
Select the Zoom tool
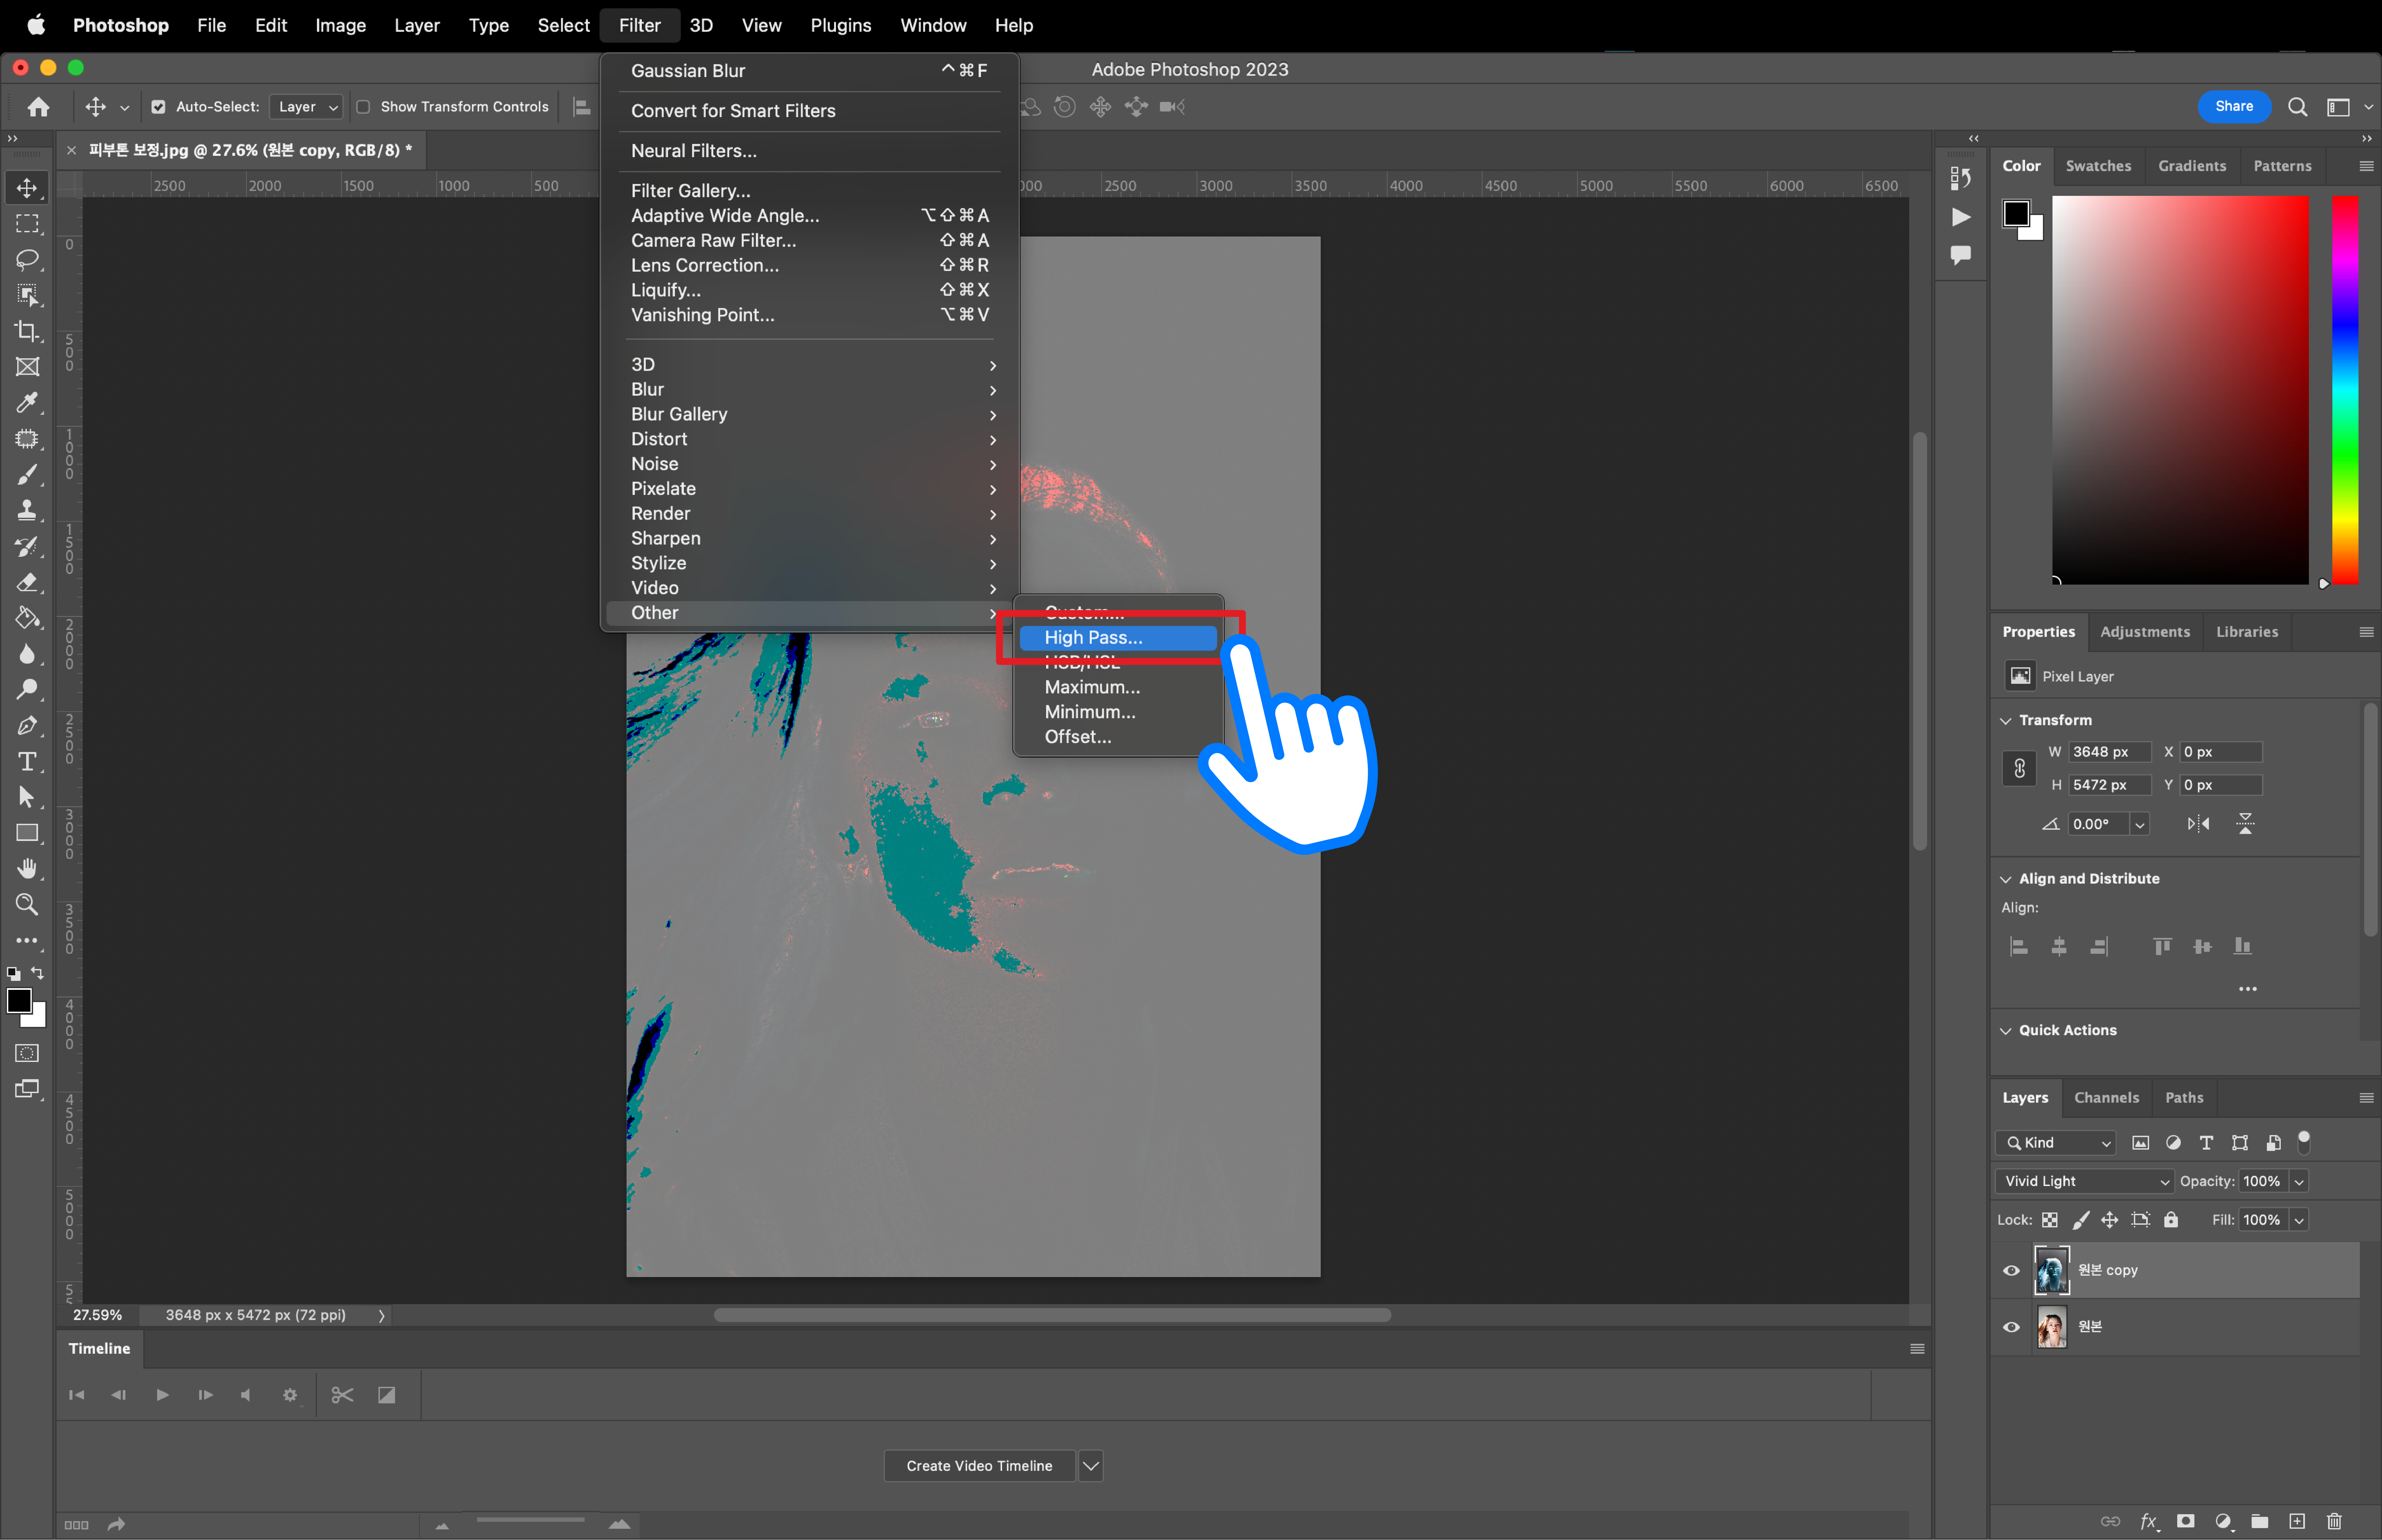click(27, 905)
